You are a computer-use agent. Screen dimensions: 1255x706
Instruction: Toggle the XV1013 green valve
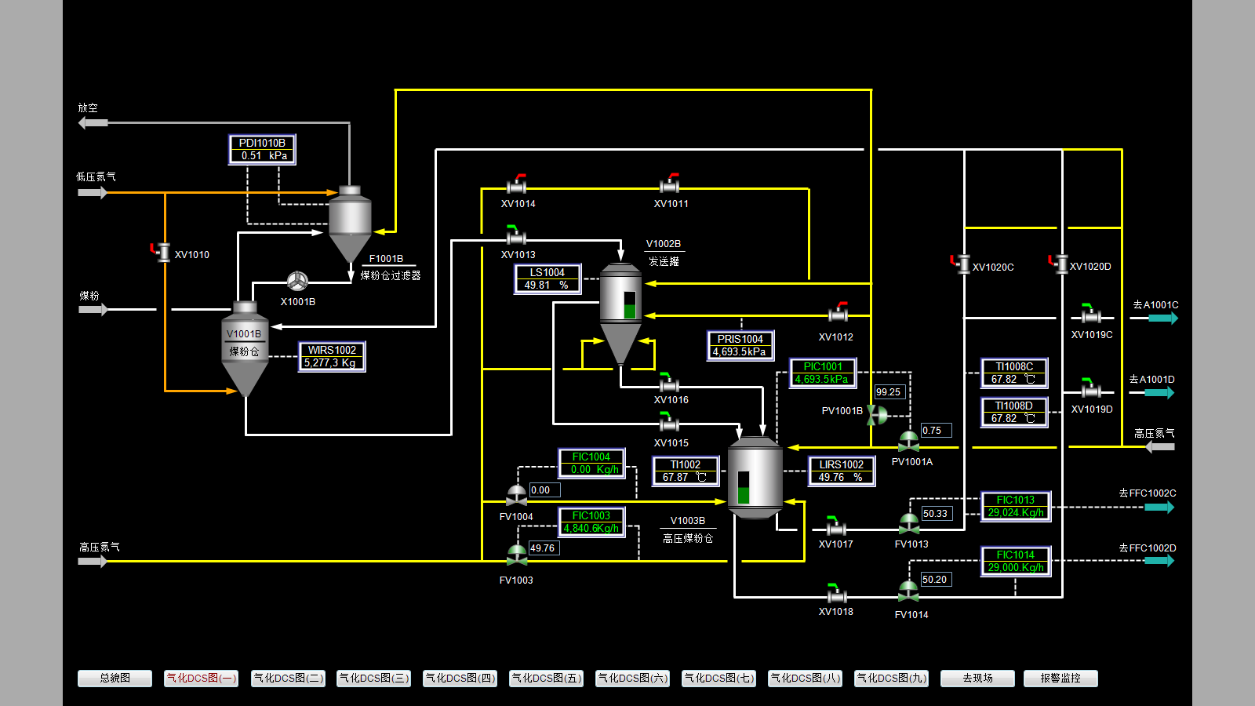coord(515,238)
